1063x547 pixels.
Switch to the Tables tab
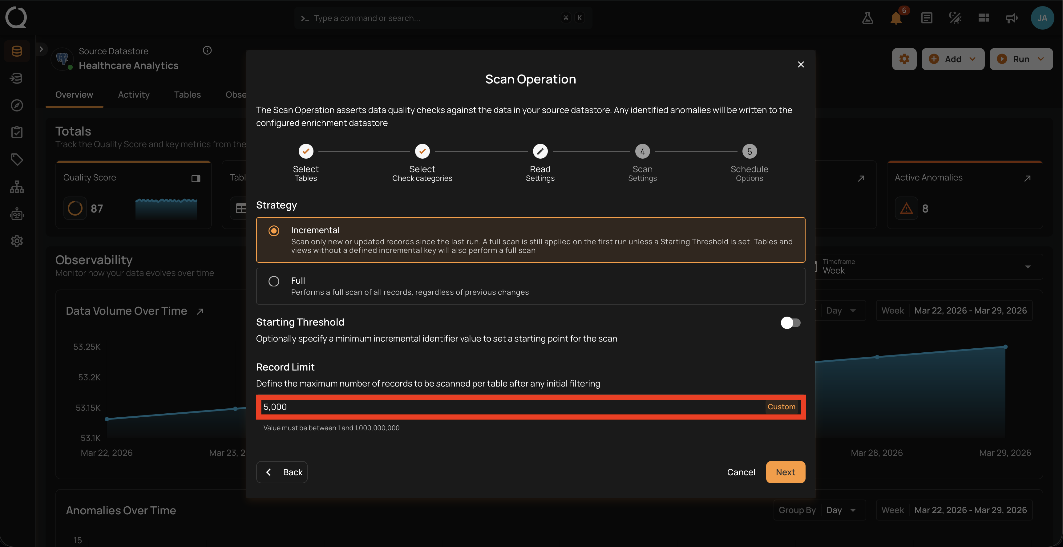pyautogui.click(x=187, y=95)
